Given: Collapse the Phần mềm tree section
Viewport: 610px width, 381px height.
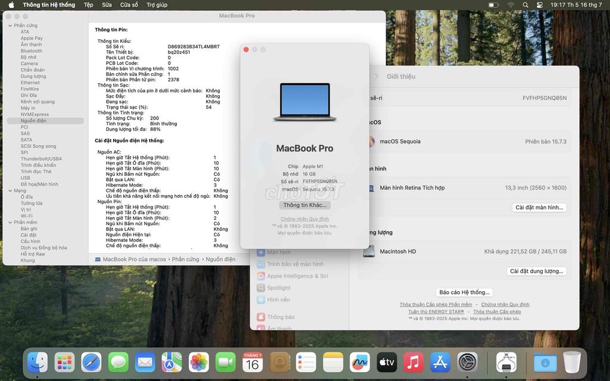Looking at the screenshot, I should [10, 223].
